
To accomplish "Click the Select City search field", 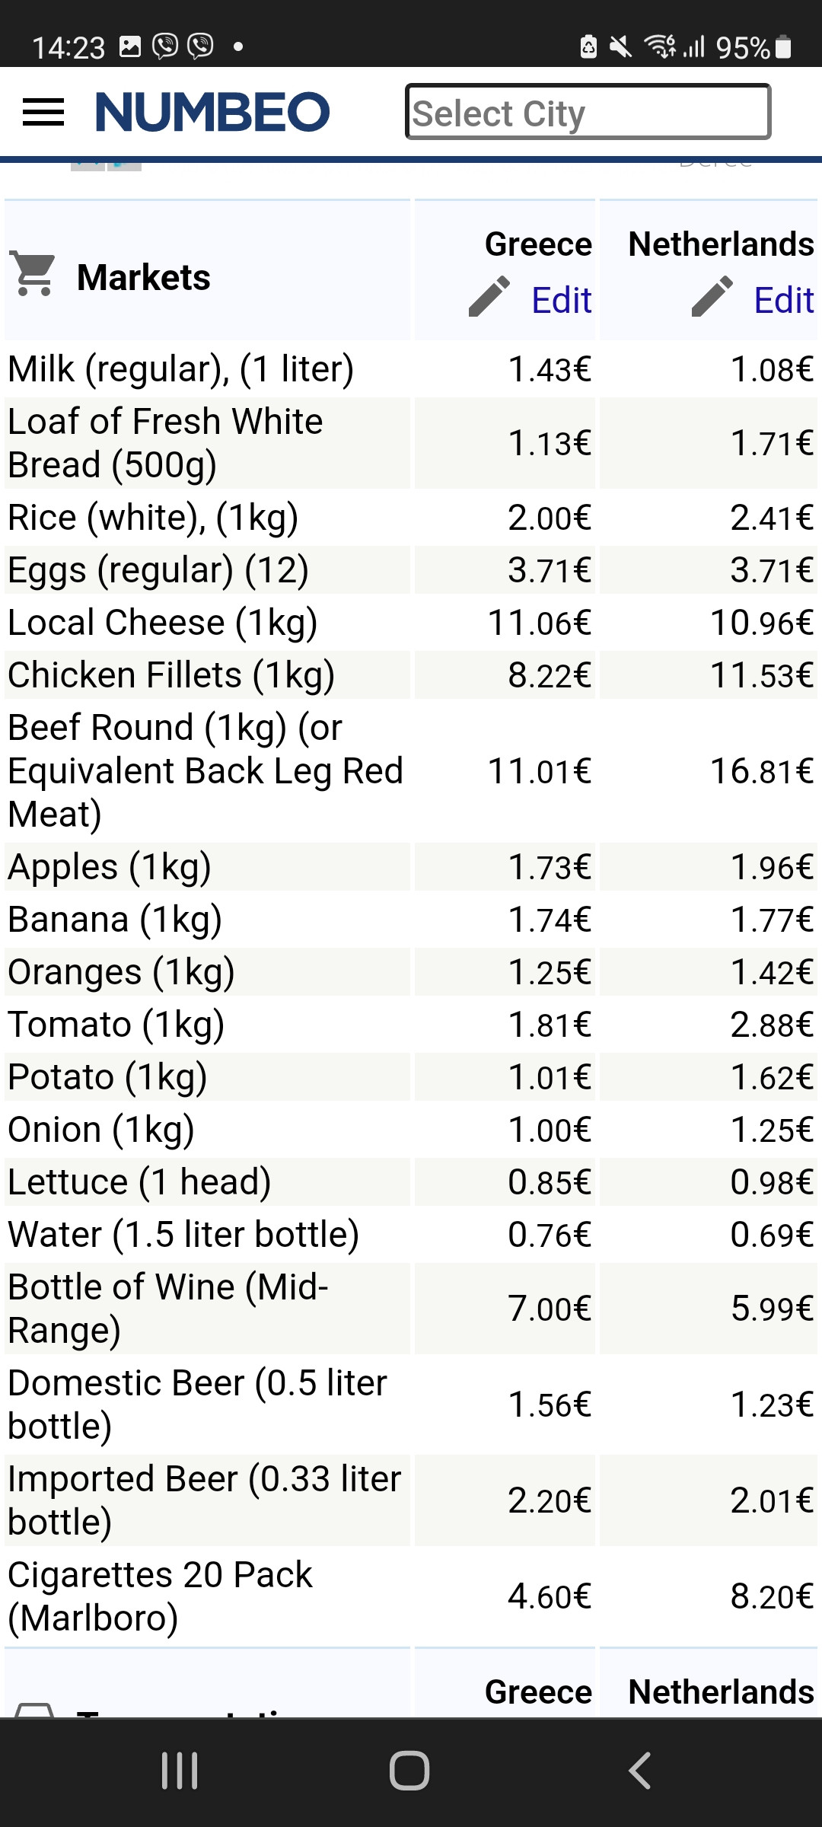I will (x=588, y=112).
